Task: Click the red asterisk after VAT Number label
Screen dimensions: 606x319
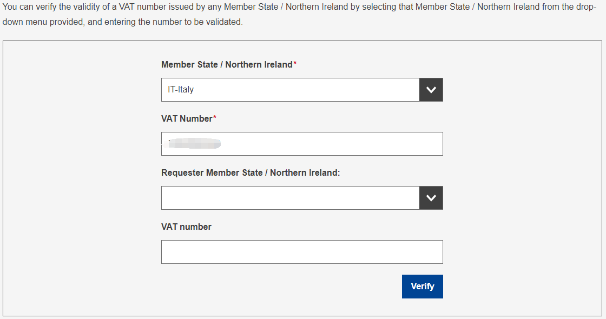Action: coord(215,118)
